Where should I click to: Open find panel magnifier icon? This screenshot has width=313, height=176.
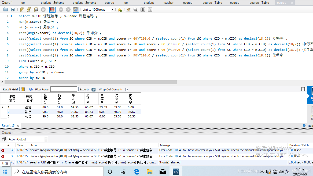(x=135, y=10)
